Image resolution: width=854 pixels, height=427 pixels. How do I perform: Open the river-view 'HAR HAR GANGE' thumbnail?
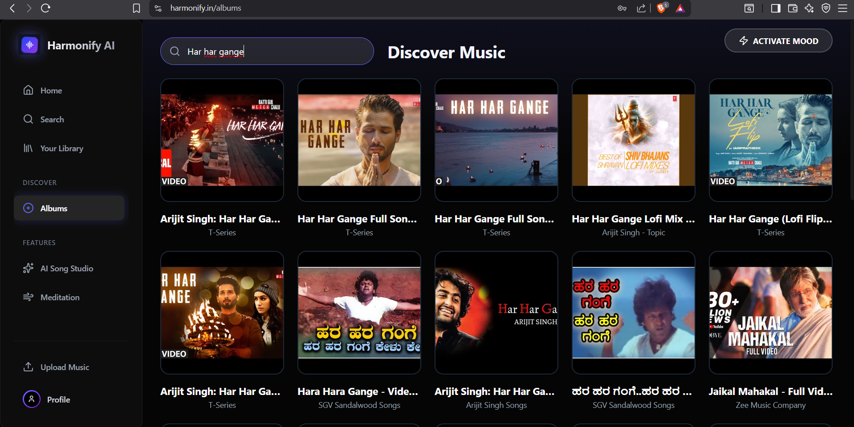(496, 140)
